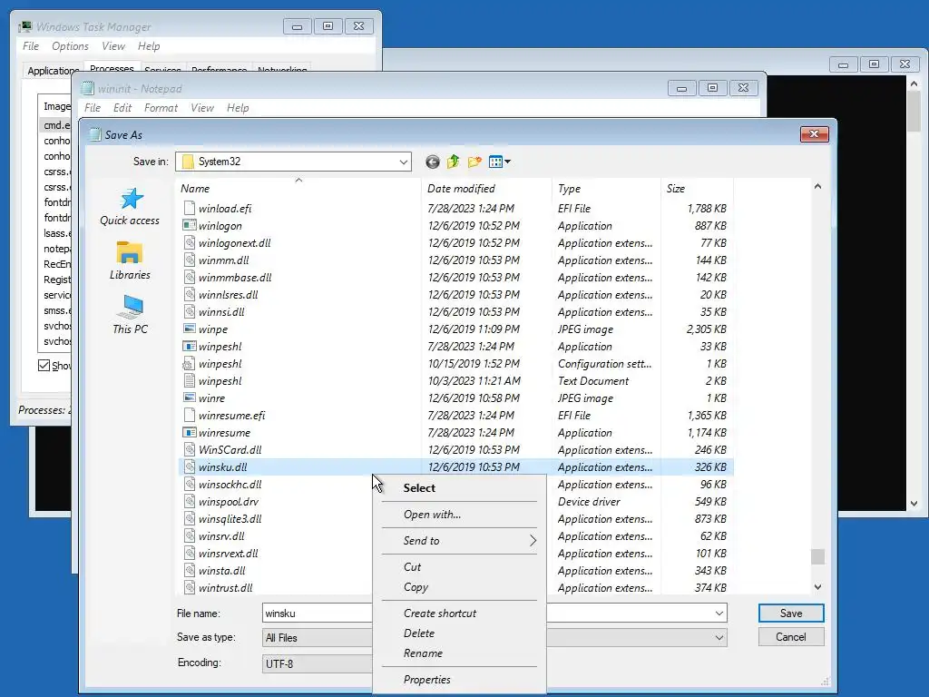Viewport: 929px width, 697px height.
Task: Open This PC in the places bar
Action: [130, 315]
